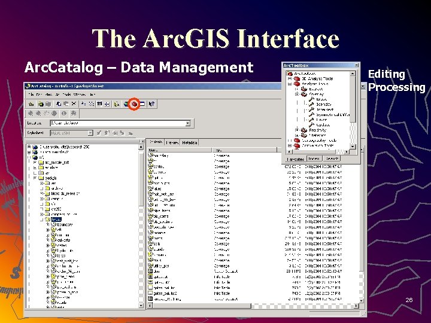The image size is (431, 323).
Task: Click the Search toolbar icon
Action: pyautogui.click(x=117, y=104)
